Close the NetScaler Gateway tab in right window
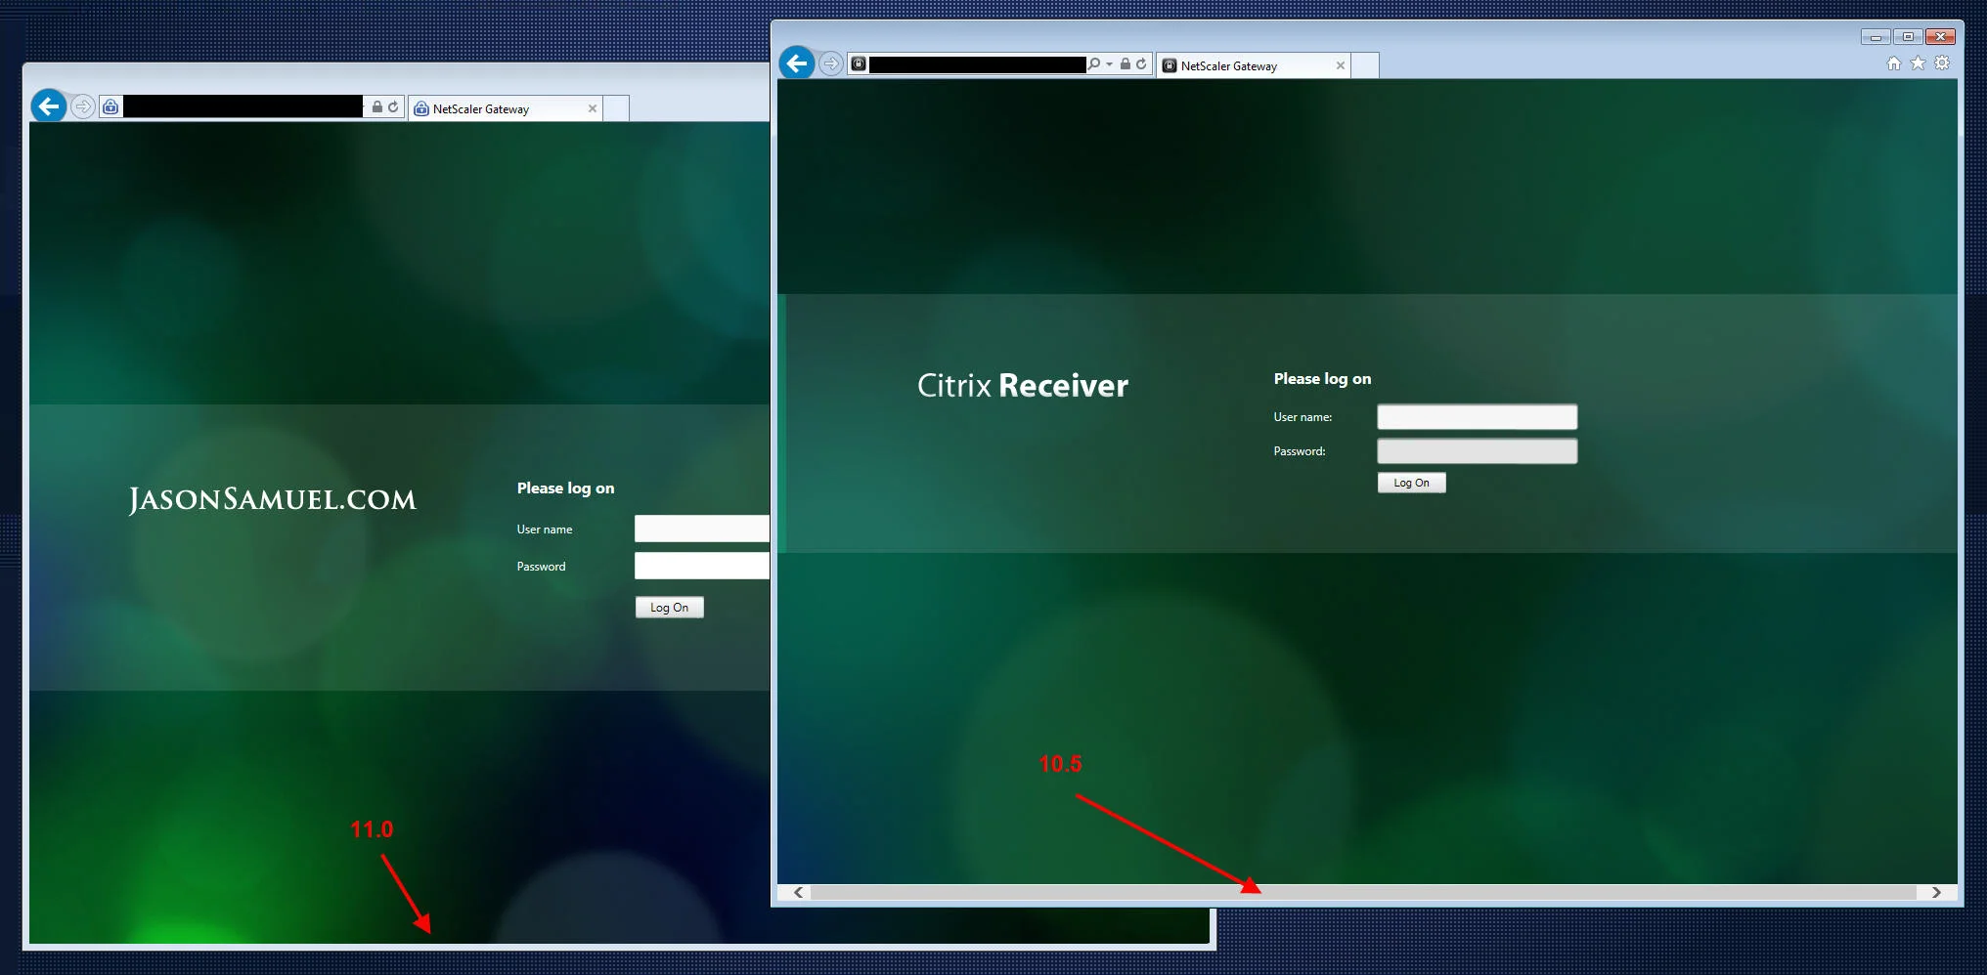This screenshot has width=1987, height=975. pos(1341,65)
